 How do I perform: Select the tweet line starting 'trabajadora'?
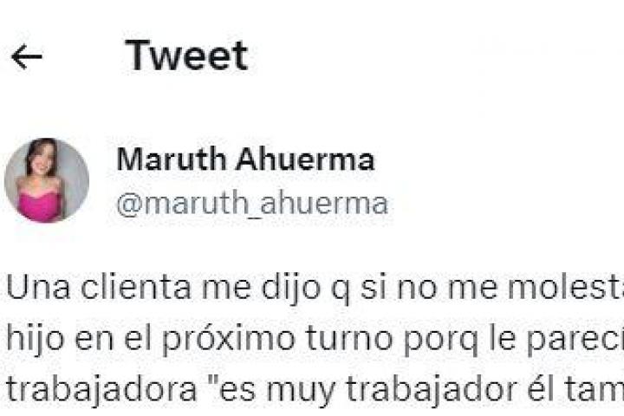tap(315, 389)
